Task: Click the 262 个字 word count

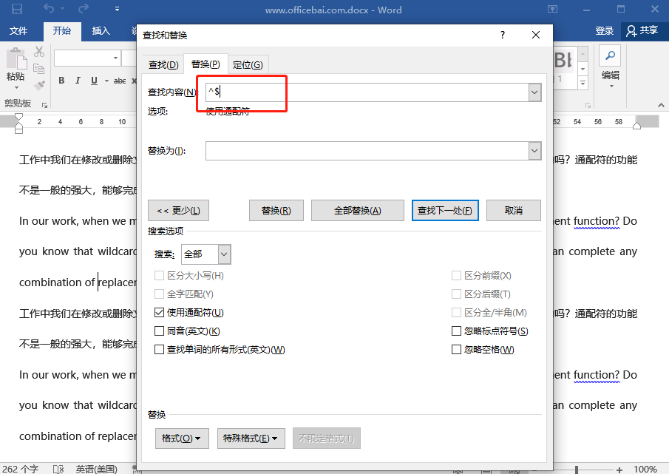Action: (21, 469)
